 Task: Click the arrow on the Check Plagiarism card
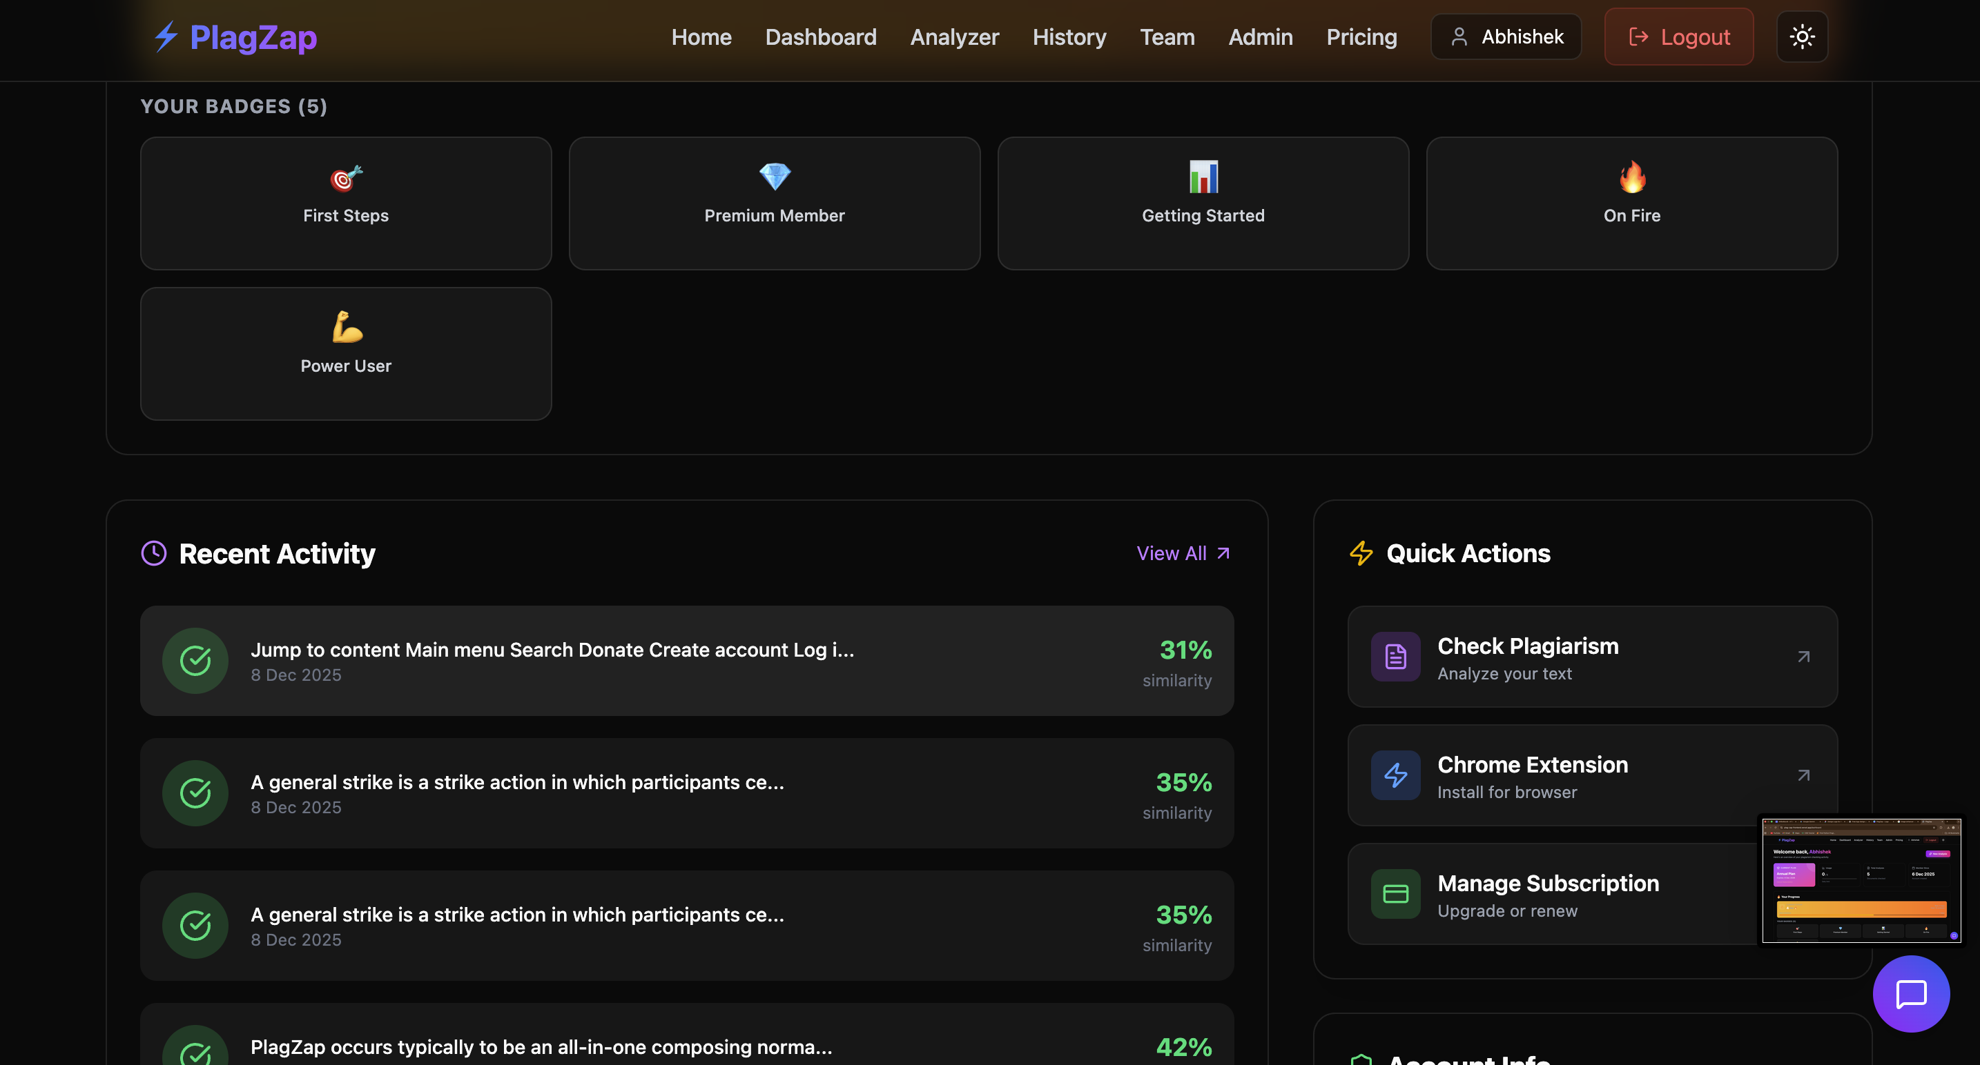pyautogui.click(x=1803, y=656)
